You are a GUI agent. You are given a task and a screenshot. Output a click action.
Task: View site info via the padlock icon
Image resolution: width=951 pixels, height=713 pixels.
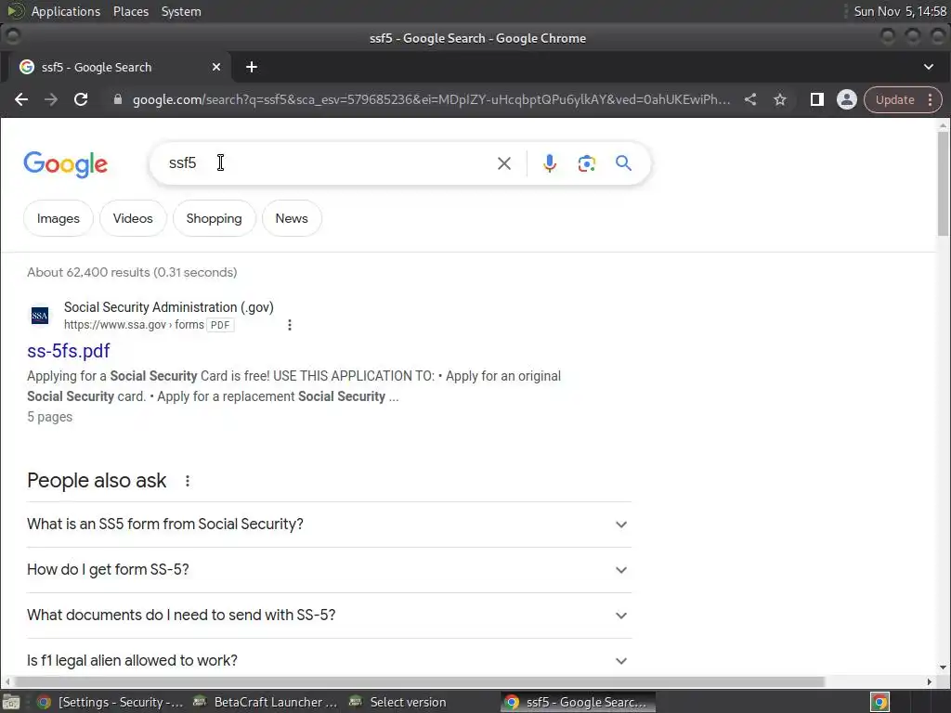click(118, 99)
